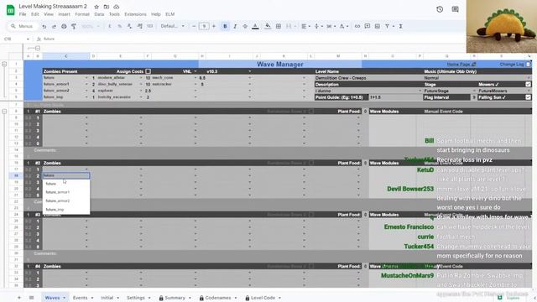Choose future_imp in the dropdown list
Screen dimensions: 537x302
pyautogui.click(x=66, y=209)
